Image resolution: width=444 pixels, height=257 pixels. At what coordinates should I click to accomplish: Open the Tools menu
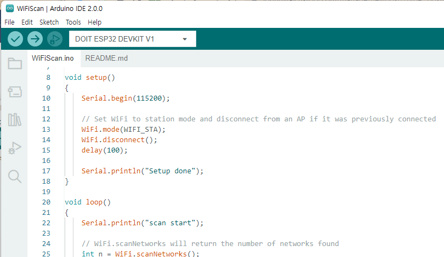click(x=73, y=22)
